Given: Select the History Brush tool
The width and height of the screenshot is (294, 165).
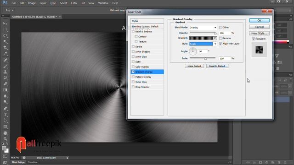Looking at the screenshot, I should (x=5, y=78).
